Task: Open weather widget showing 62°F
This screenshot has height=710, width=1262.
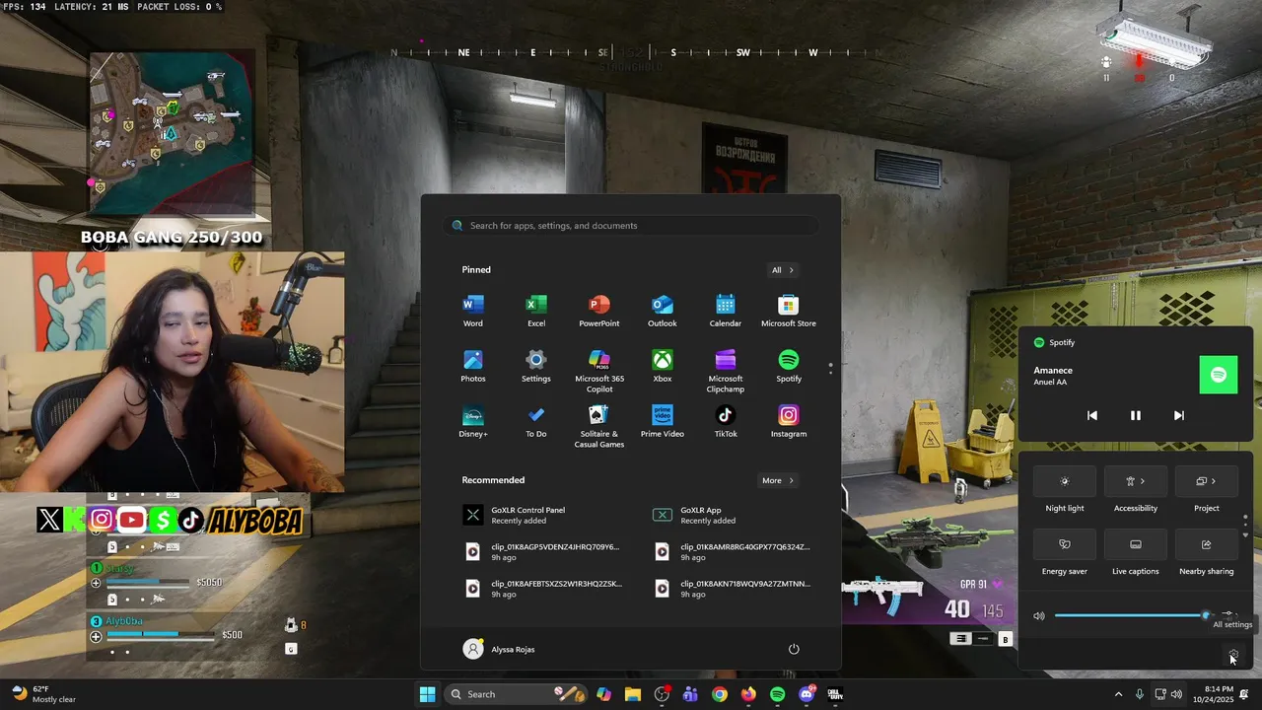Action: (x=43, y=694)
